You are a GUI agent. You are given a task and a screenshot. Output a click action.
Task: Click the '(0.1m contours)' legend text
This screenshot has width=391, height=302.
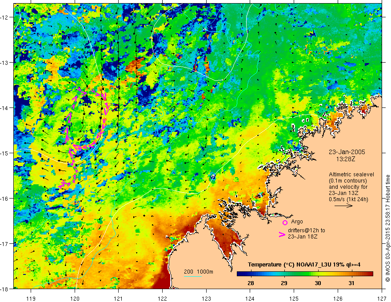pyautogui.click(x=348, y=181)
